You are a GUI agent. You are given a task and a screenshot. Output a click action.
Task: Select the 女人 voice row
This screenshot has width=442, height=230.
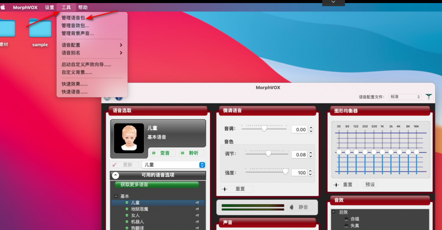pyautogui.click(x=158, y=215)
